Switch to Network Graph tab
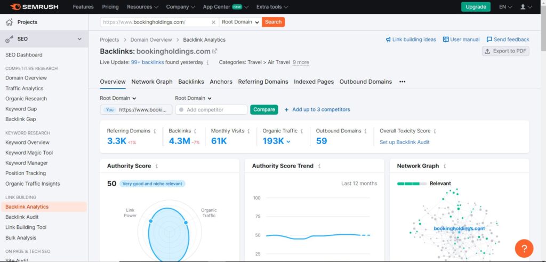Image resolution: width=546 pixels, height=262 pixels. (x=152, y=82)
